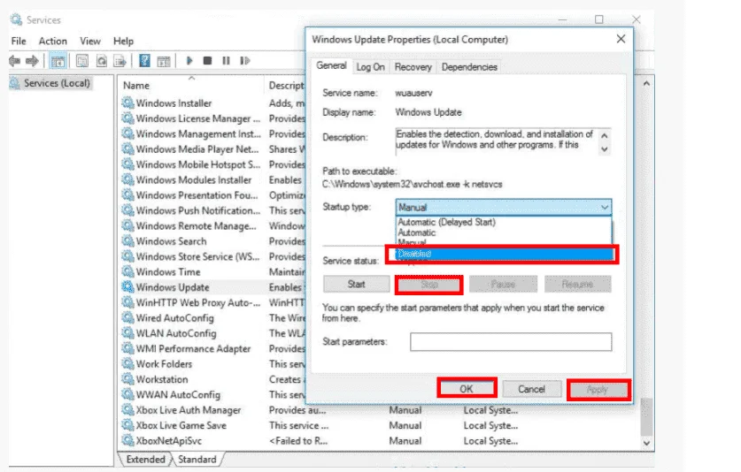The image size is (741, 472).
Task: Click the Export List toolbar icon
Action: (x=120, y=61)
